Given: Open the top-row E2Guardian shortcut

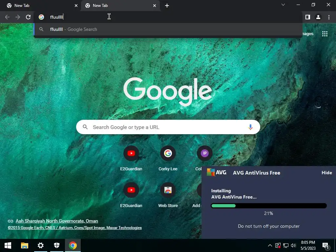Looking at the screenshot, I should click(x=131, y=158).
